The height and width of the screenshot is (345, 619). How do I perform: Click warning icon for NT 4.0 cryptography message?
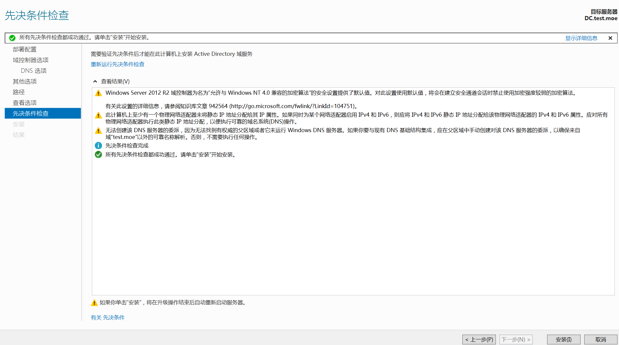[98, 93]
